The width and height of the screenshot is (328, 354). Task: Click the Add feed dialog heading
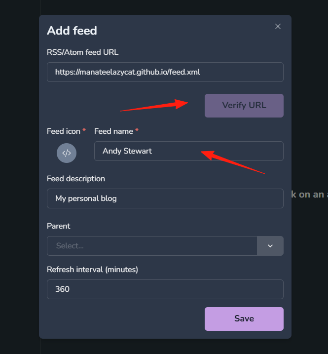72,31
